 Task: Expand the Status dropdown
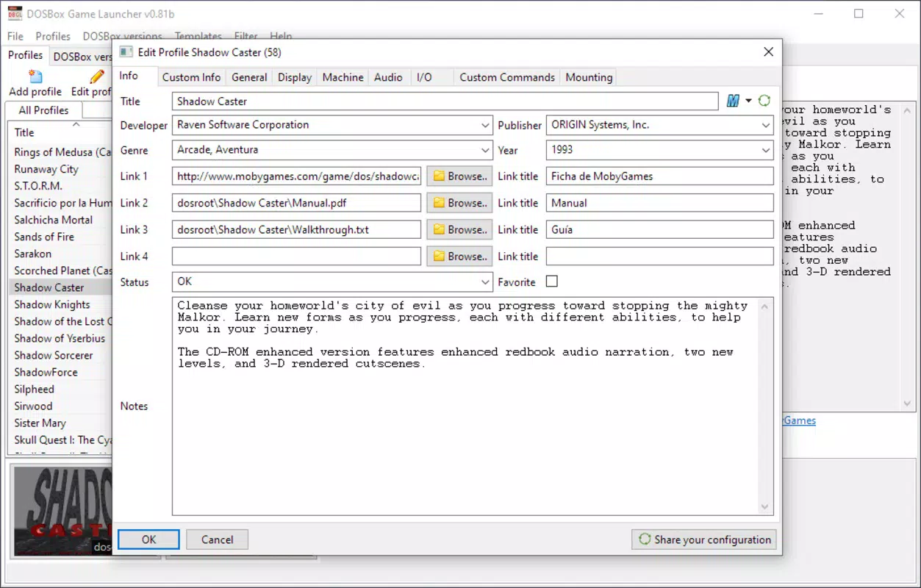(x=485, y=282)
